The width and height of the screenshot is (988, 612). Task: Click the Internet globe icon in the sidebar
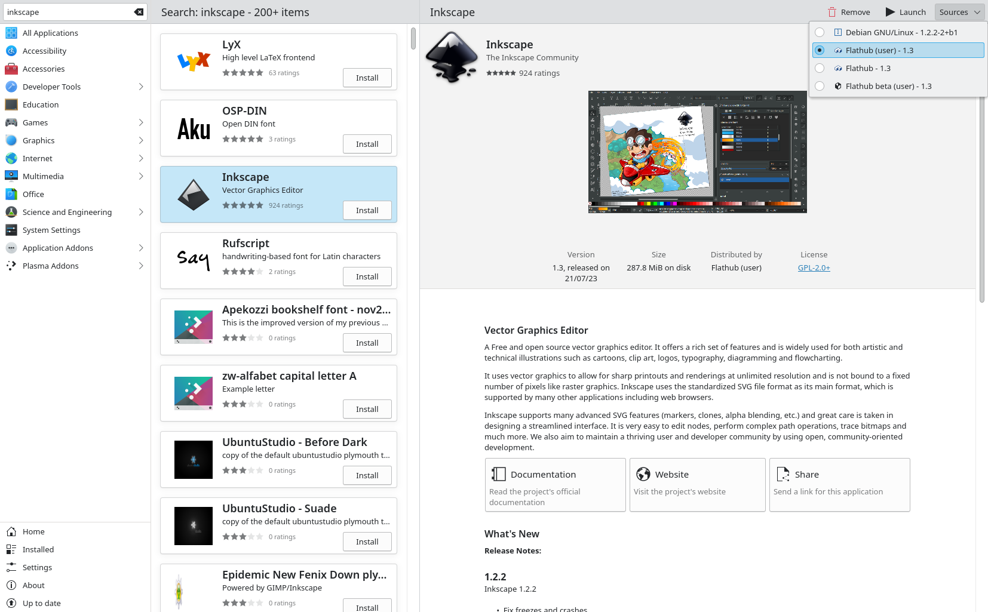coord(11,158)
